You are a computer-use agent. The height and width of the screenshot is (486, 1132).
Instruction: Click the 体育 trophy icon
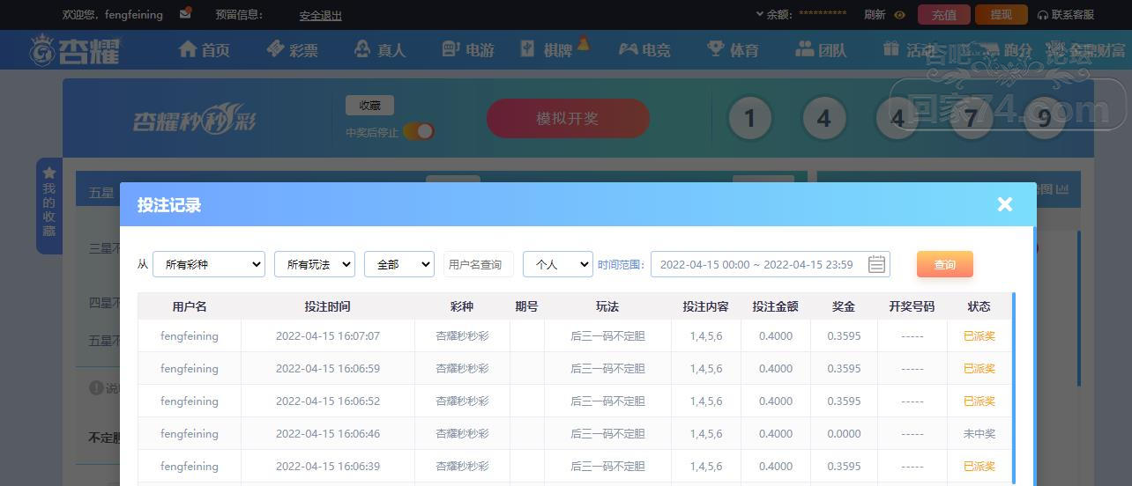point(716,49)
